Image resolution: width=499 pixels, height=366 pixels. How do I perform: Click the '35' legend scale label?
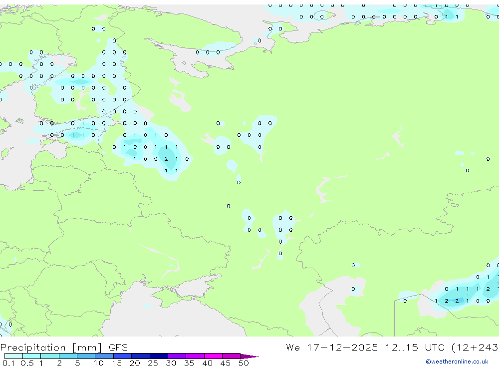point(189,363)
